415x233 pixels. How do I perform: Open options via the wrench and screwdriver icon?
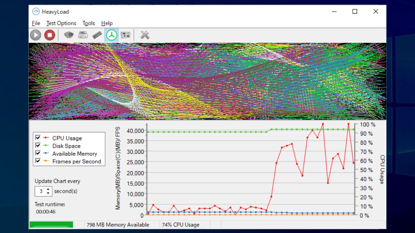pos(145,35)
